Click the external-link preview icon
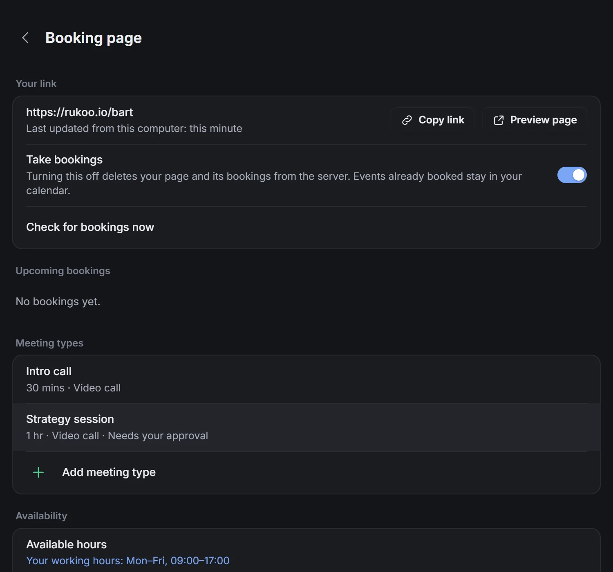Image resolution: width=613 pixels, height=572 pixels. (499, 120)
